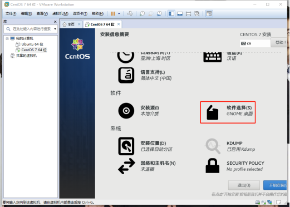Open 安装源(I) 本地介质 setting
This screenshot has height=207, width=290.
(150, 111)
